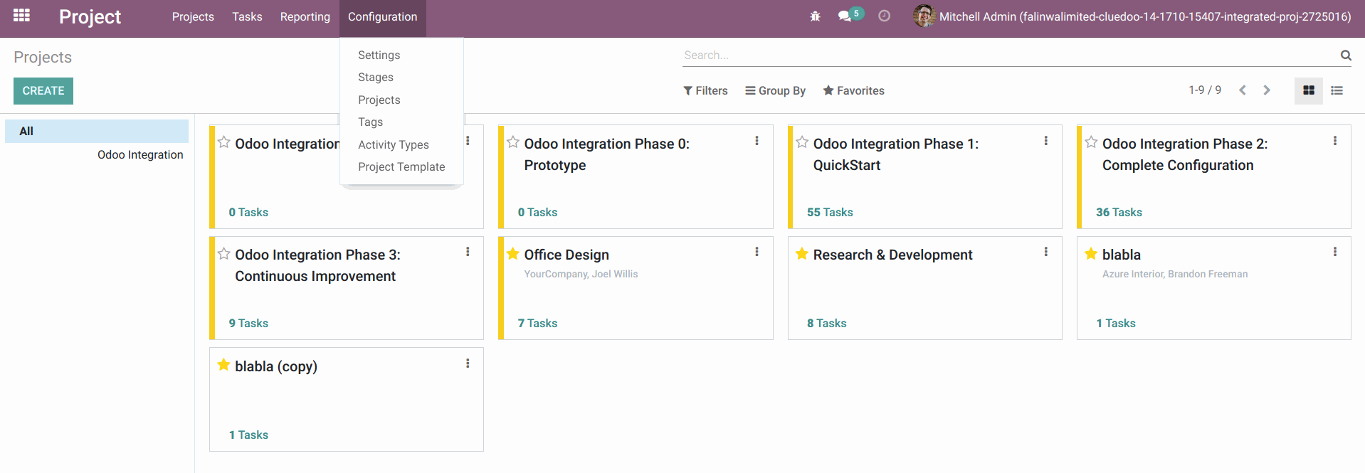The image size is (1365, 473).
Task: Open options menu of Phase 1: QuickStart card
Action: click(1045, 141)
